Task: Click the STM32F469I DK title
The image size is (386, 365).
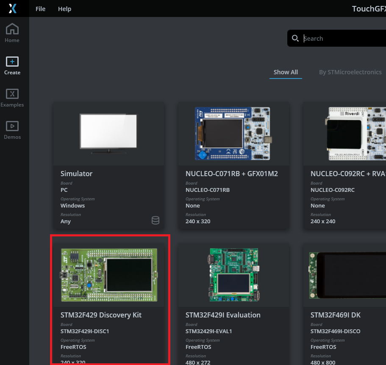Action: click(335, 315)
